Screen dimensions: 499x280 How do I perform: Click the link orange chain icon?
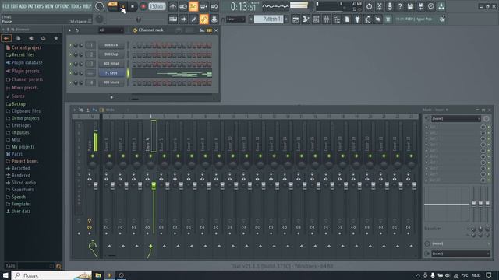(x=204, y=19)
